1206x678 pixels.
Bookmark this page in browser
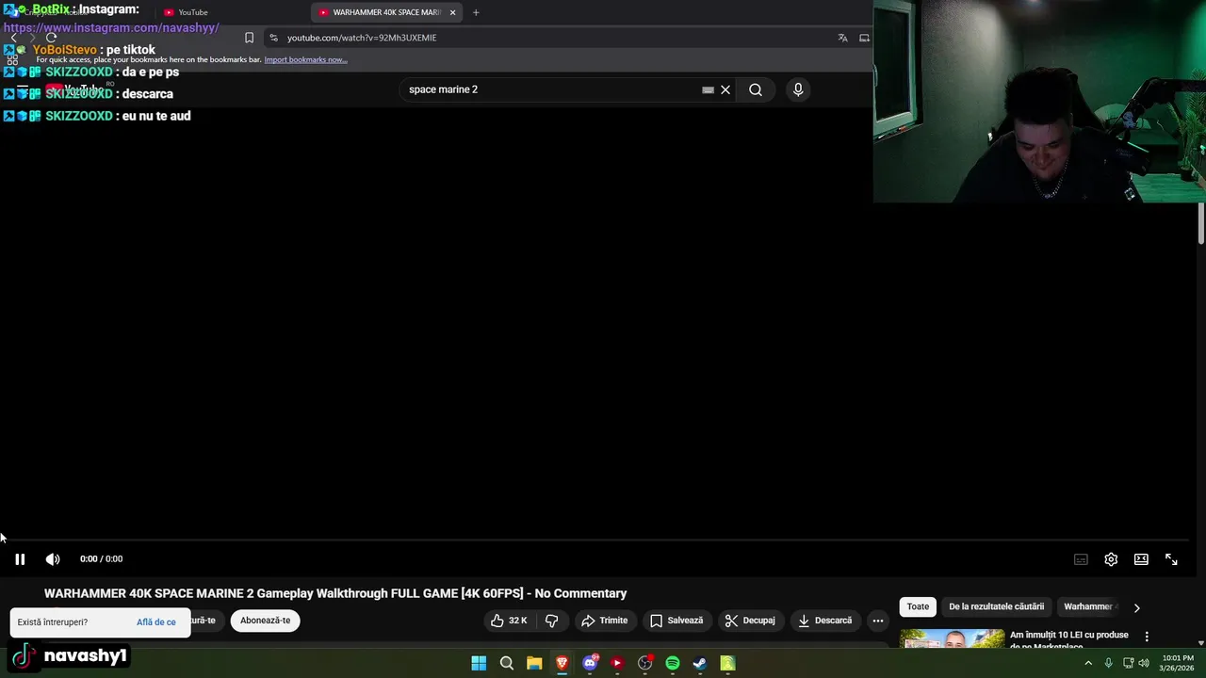249,38
